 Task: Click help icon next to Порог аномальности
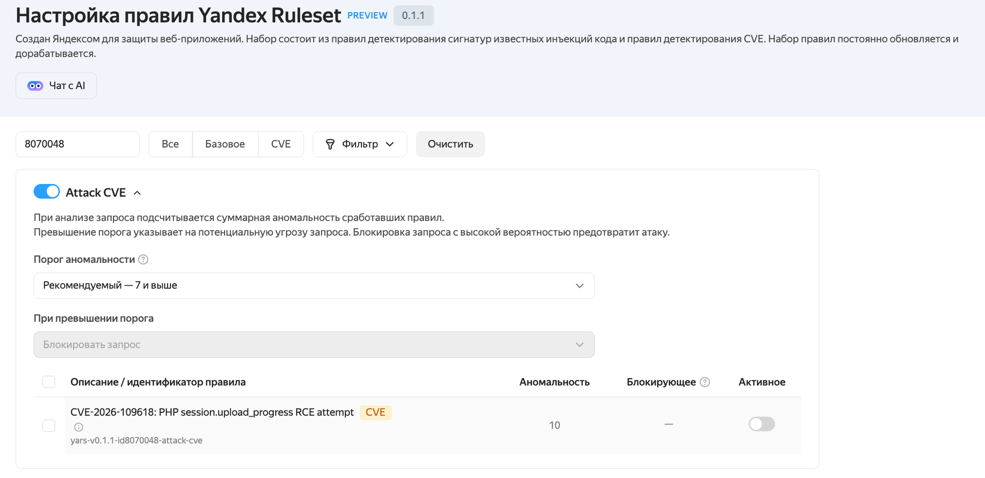(x=143, y=259)
